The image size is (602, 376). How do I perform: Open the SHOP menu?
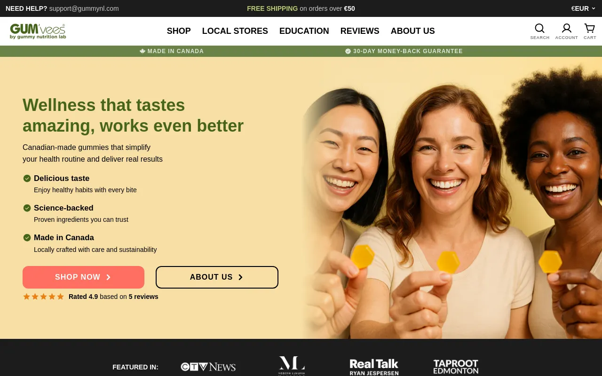point(179,31)
